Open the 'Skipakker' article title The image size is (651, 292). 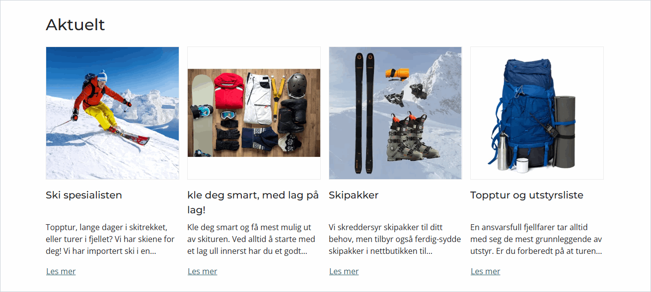click(354, 195)
